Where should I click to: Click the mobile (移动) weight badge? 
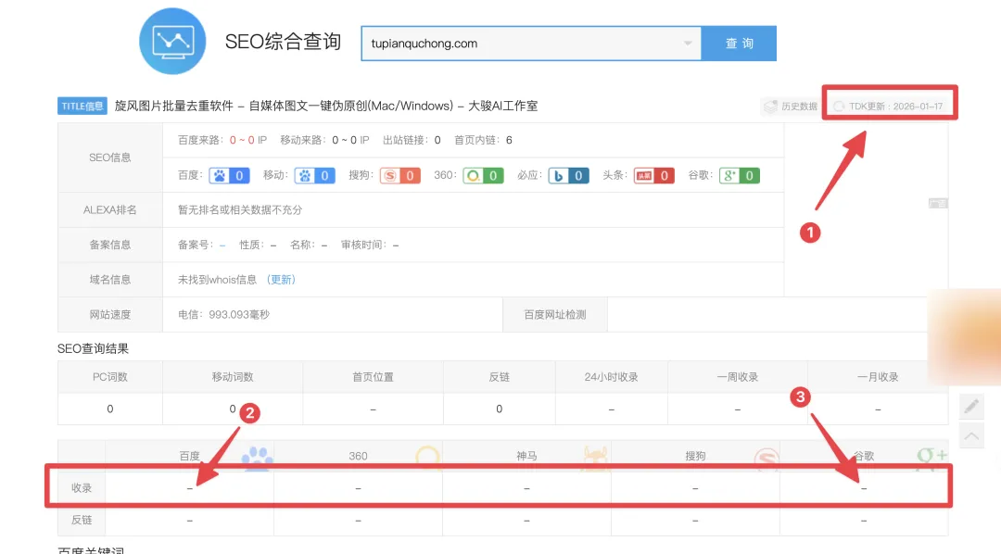tap(315, 175)
